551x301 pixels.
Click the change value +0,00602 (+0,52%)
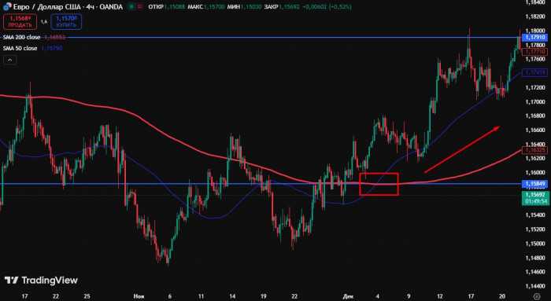click(327, 6)
